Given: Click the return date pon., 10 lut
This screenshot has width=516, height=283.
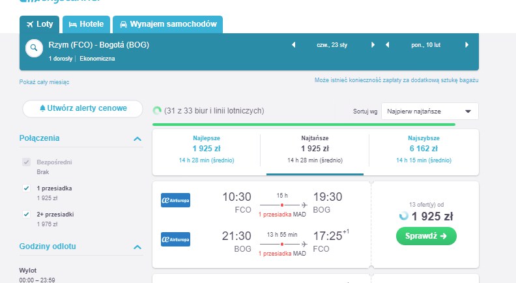Looking at the screenshot, I should click(x=425, y=45).
